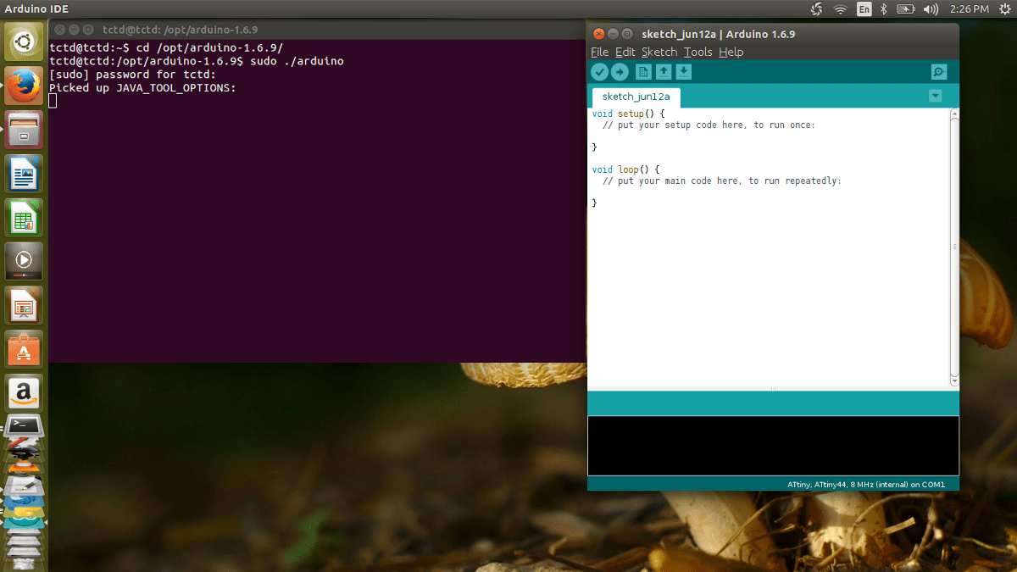Expand the tab options dropdown arrow

coord(936,96)
